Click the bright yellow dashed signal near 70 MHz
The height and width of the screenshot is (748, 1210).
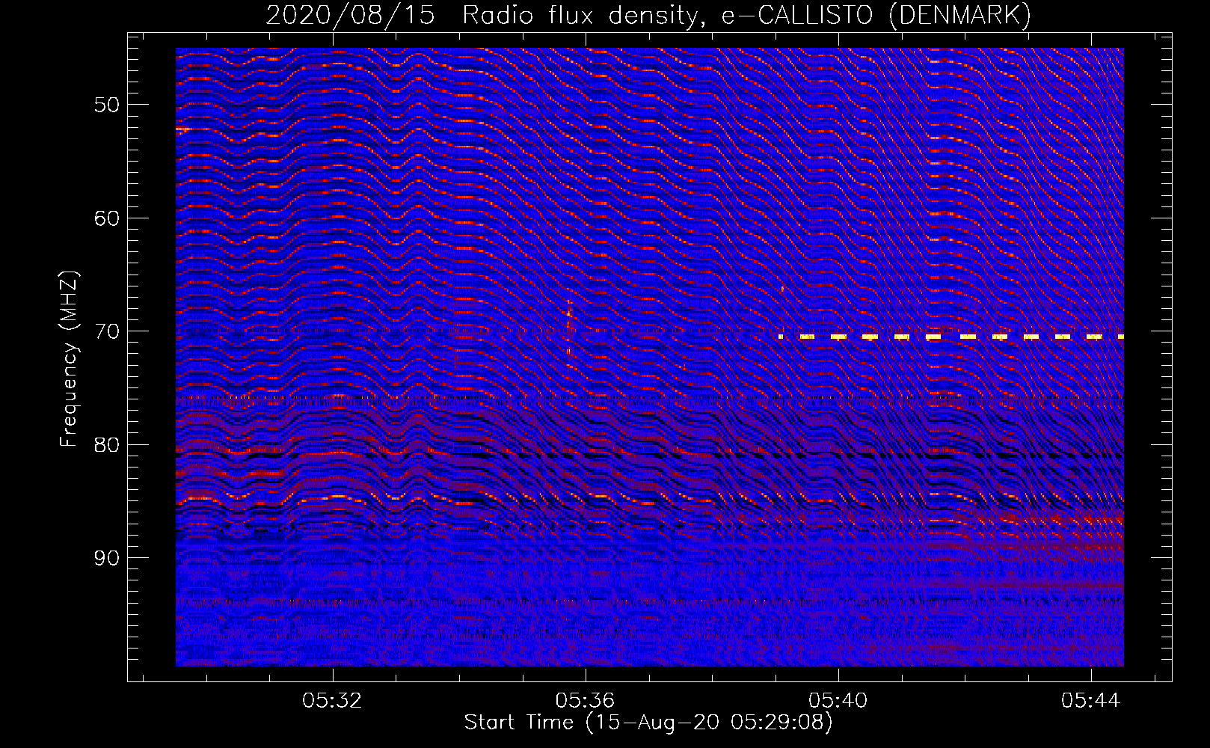coord(951,337)
